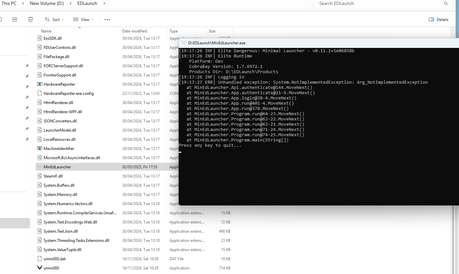This screenshot has width=459, height=274.
Task: Open the View dropdown
Action: pos(83,19)
